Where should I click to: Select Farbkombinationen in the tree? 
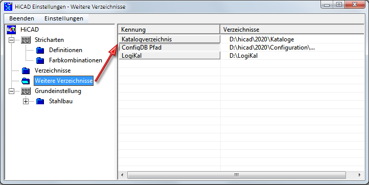tap(76, 60)
